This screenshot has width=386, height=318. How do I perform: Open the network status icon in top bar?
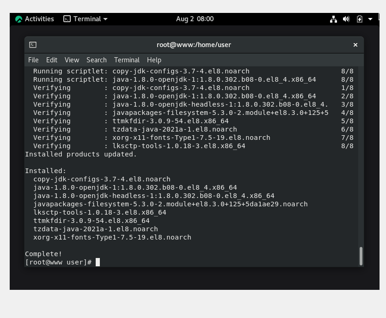tap(333, 19)
